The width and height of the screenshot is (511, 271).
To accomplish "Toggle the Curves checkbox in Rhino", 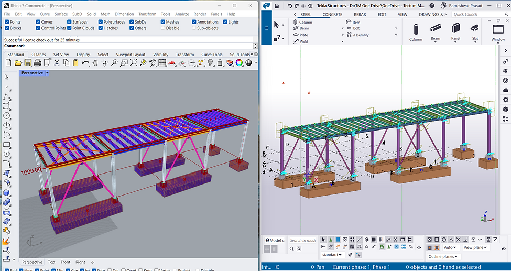I will coord(38,22).
